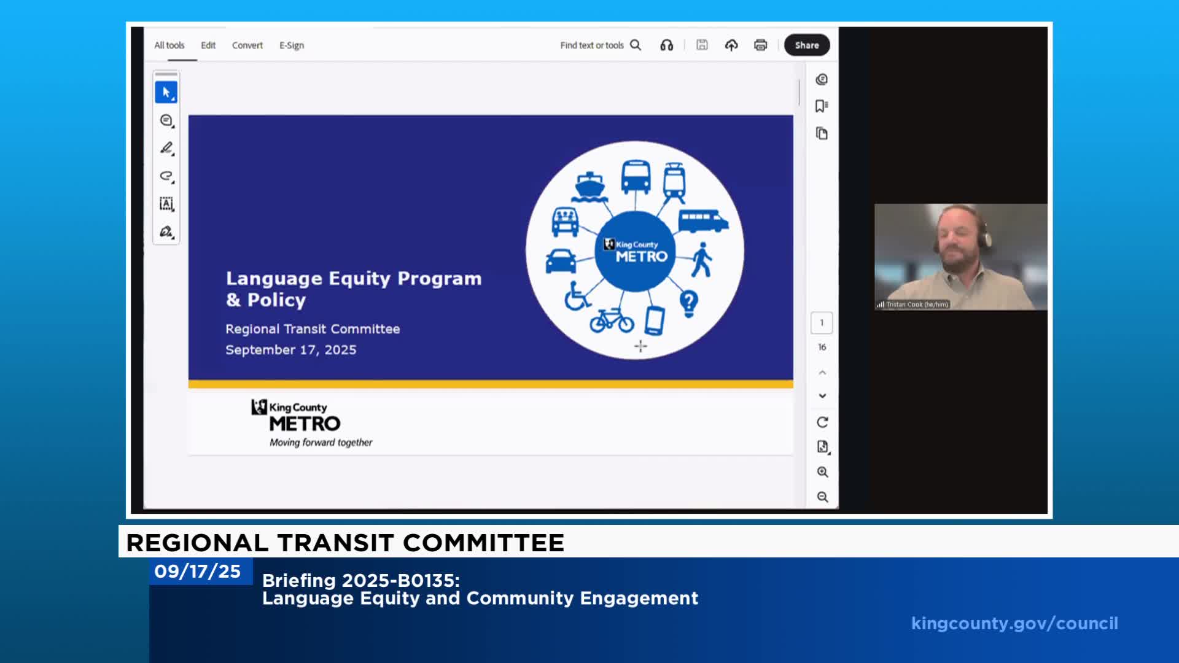Select the Draw pencil tool
This screenshot has width=1179, height=663.
(165, 149)
